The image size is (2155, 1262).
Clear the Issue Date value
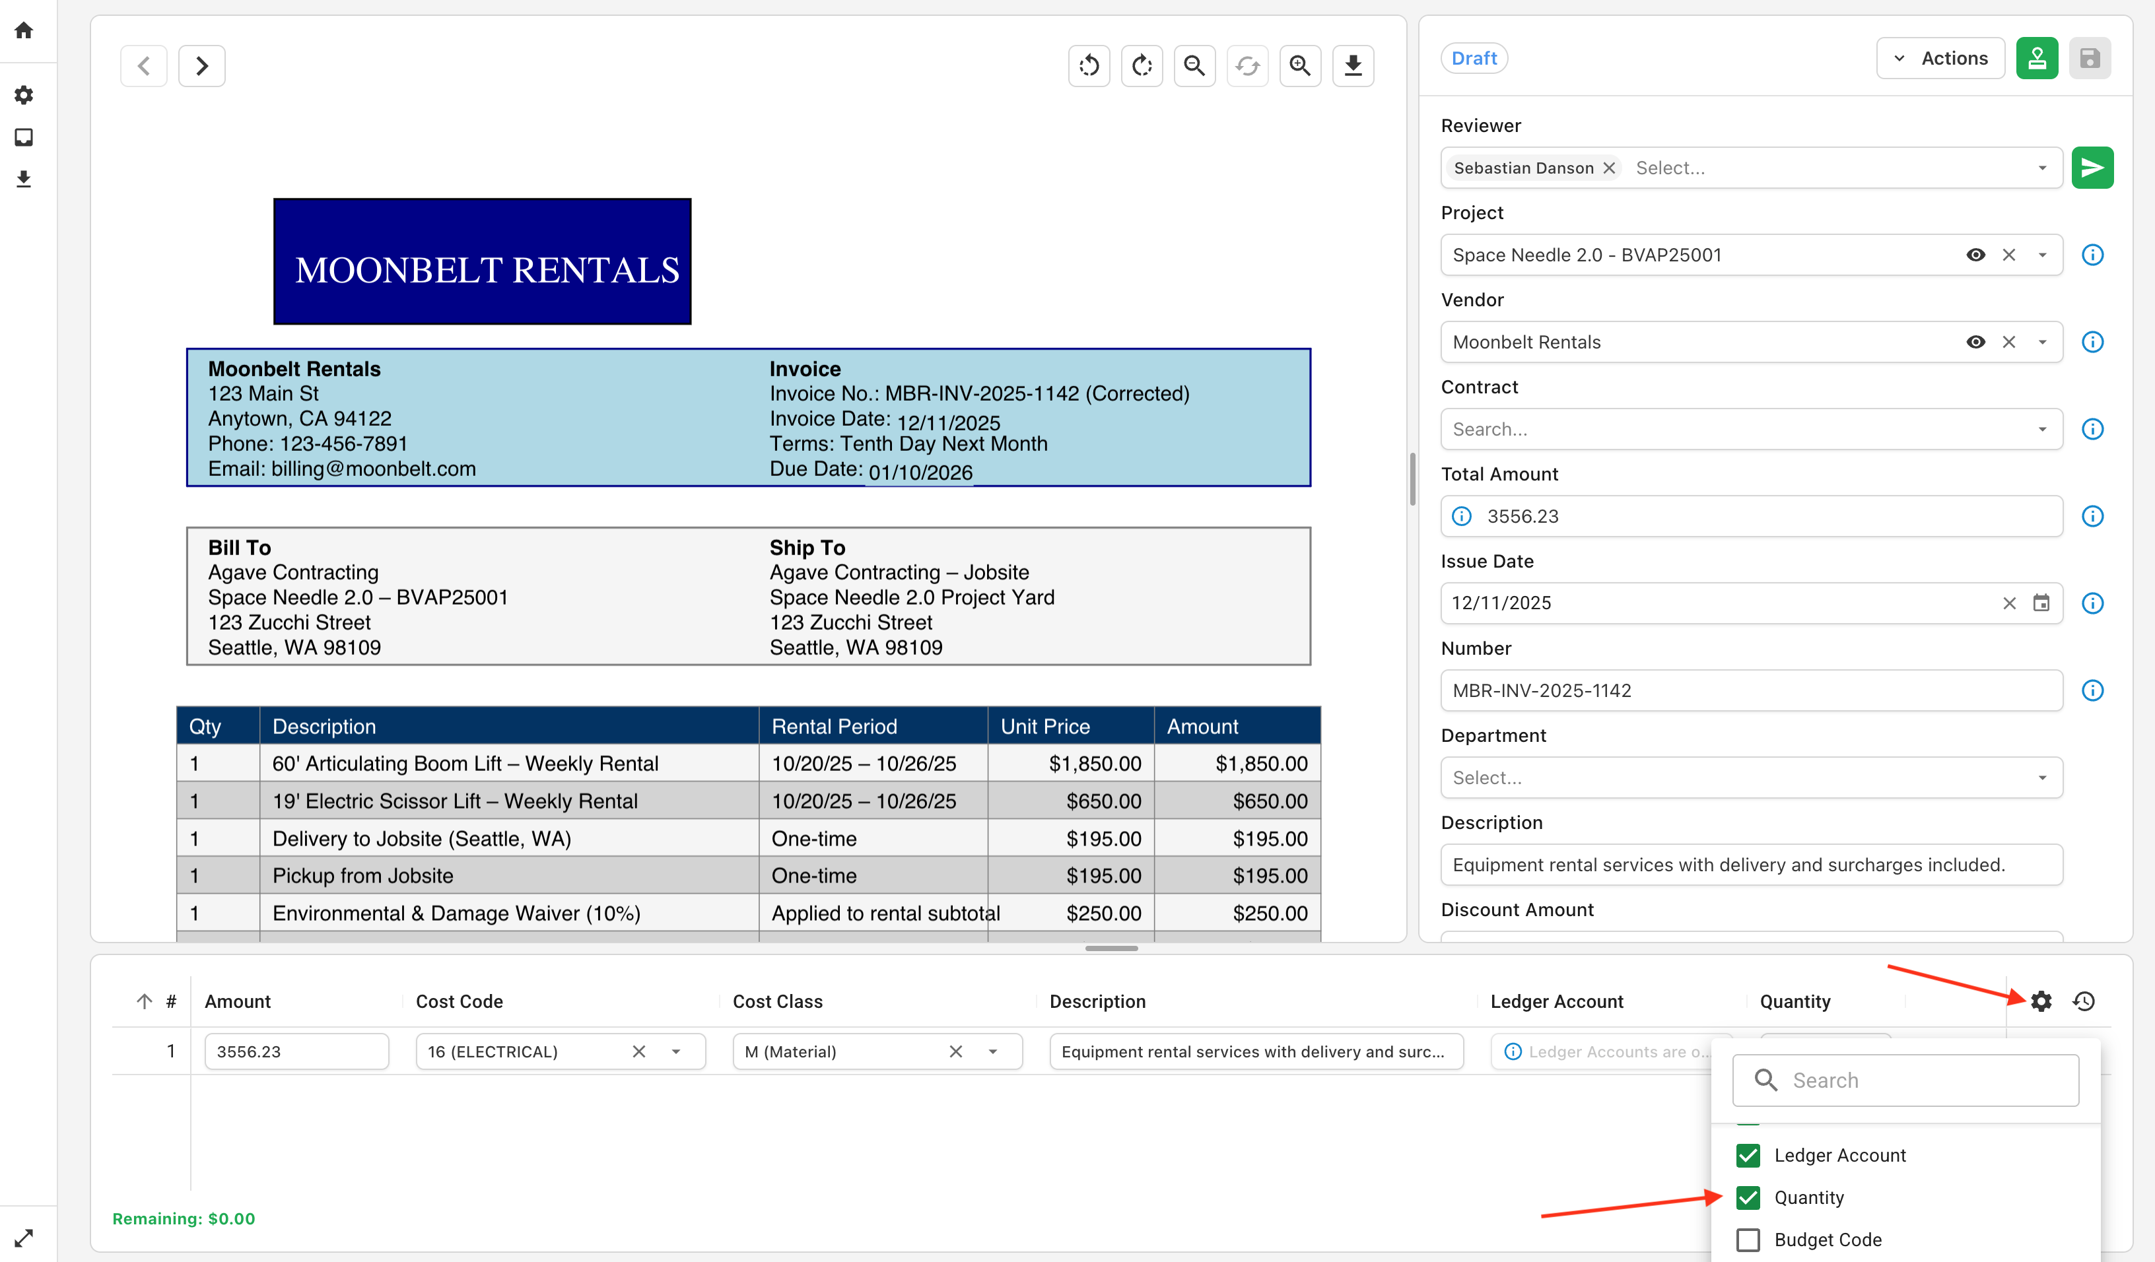(2009, 604)
